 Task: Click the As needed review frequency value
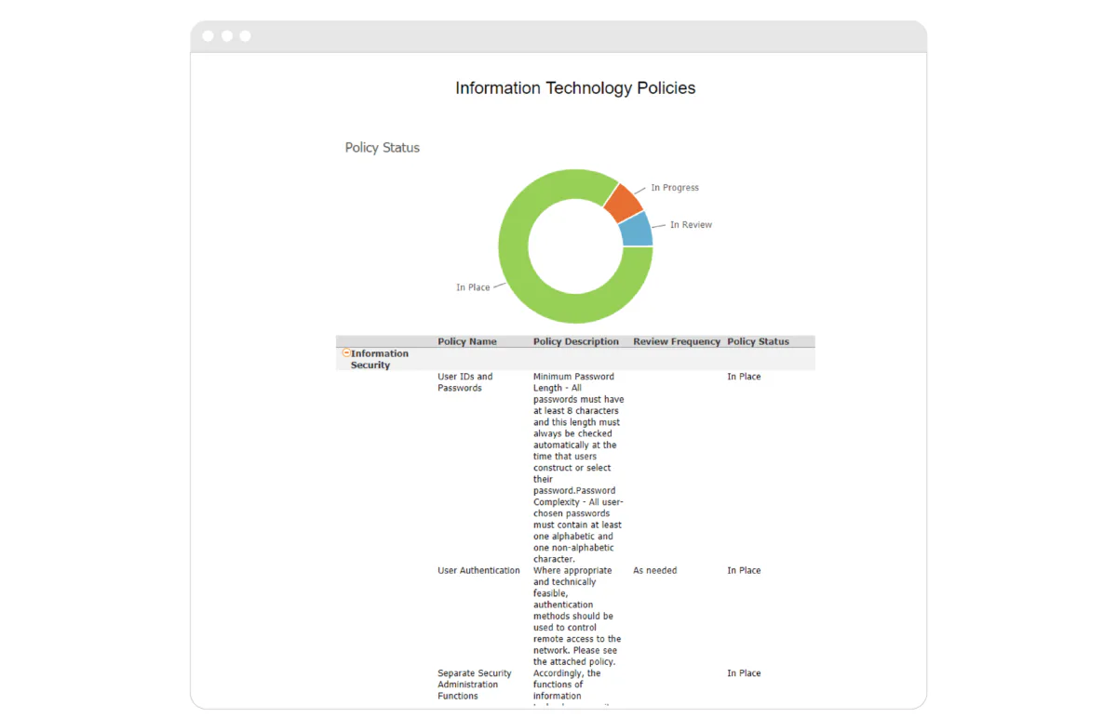click(654, 570)
